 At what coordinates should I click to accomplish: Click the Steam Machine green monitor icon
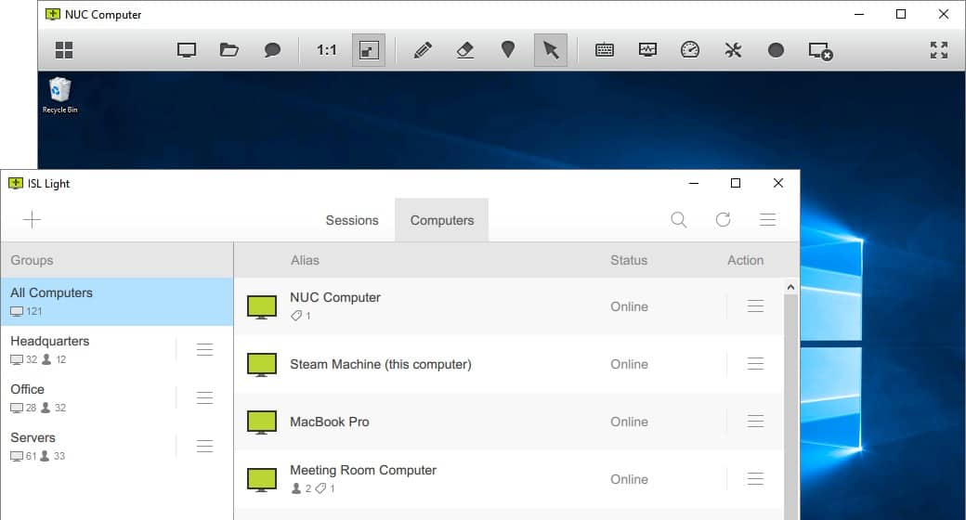tap(262, 364)
